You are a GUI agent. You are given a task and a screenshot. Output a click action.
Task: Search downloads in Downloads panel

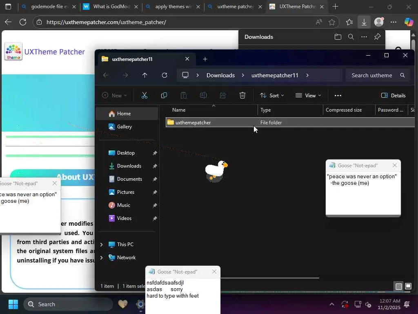click(x=351, y=37)
